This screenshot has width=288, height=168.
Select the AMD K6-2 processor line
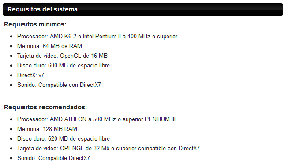click(97, 36)
